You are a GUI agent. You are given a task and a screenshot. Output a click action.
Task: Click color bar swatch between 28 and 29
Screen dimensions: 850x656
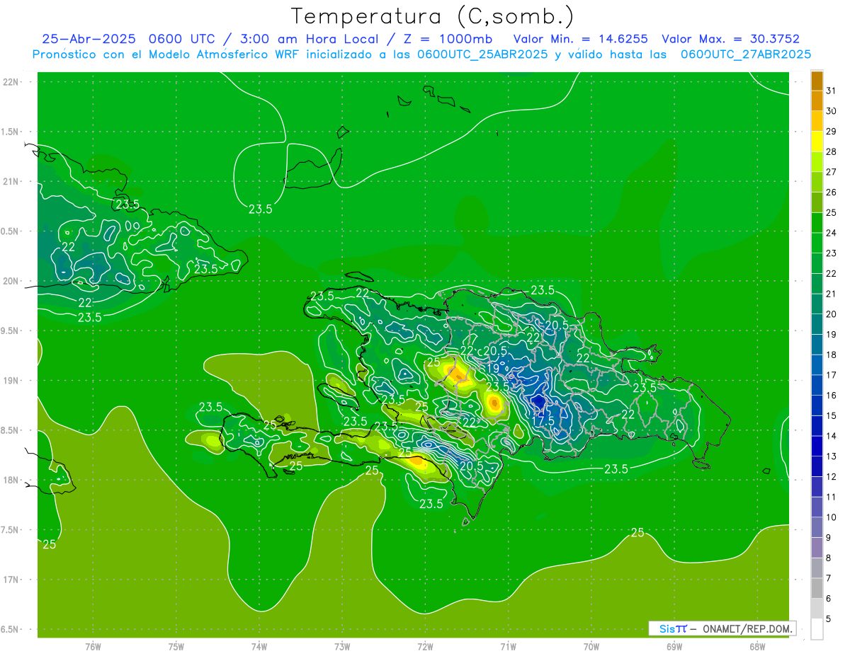point(817,142)
